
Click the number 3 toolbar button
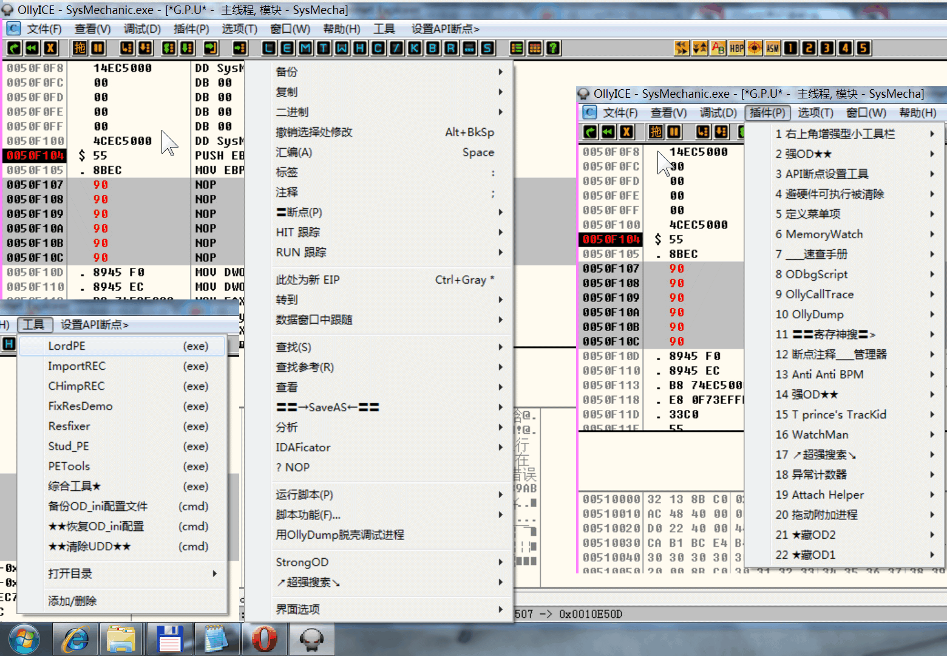click(x=827, y=48)
